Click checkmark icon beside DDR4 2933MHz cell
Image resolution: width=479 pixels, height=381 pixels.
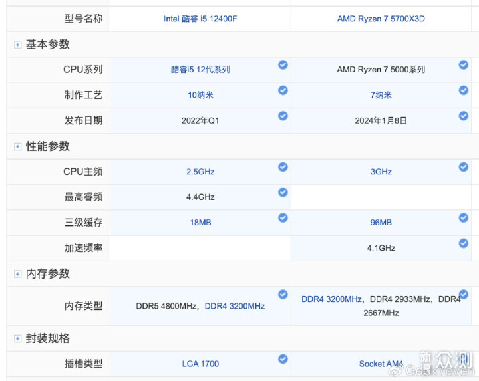(464, 295)
